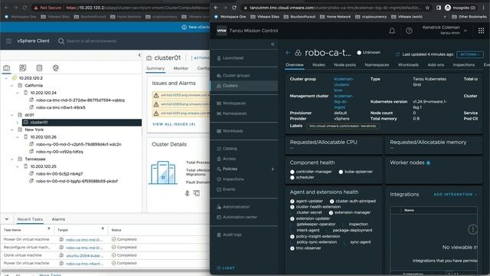This screenshot has width=490, height=276.
Task: Open Tanzu Mission Control help icon
Action: point(409,31)
